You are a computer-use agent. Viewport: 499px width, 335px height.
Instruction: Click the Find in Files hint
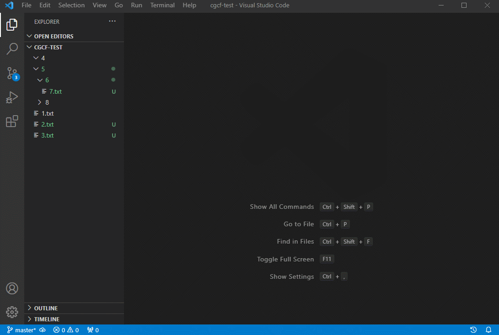(x=295, y=241)
